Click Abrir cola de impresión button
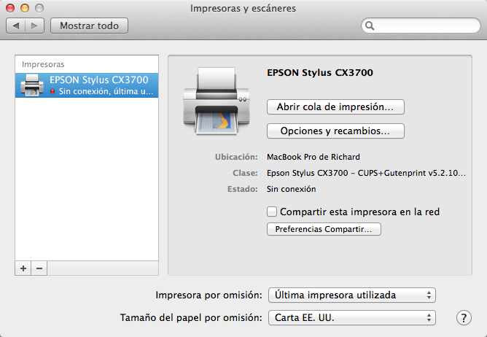The image size is (487, 337). (x=335, y=106)
